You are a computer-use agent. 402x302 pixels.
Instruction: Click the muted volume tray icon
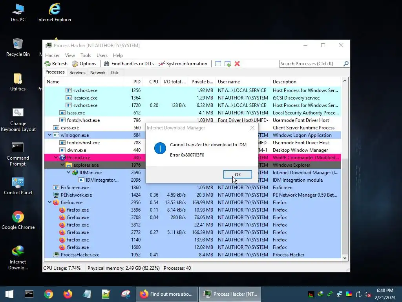(x=367, y=294)
